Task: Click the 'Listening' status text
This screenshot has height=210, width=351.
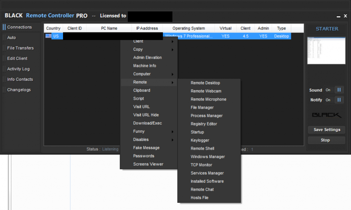Action: 110,149
